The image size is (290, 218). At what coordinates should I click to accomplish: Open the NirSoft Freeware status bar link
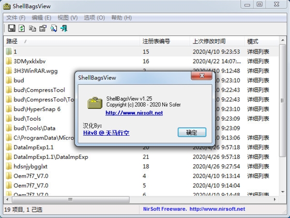[x=194, y=209]
